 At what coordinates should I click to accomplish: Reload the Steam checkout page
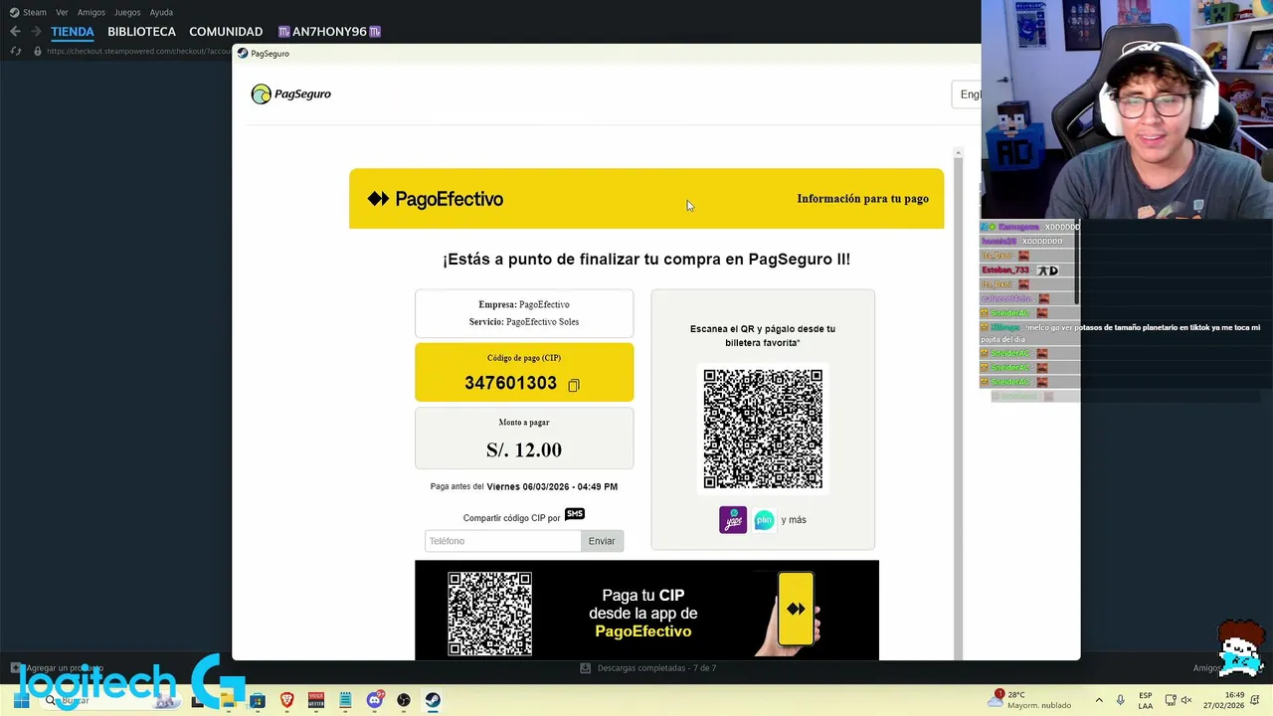[16, 51]
